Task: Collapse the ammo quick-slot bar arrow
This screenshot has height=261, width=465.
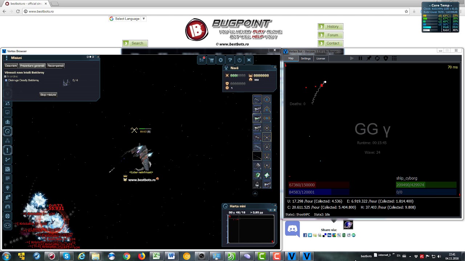Action: coord(255,193)
